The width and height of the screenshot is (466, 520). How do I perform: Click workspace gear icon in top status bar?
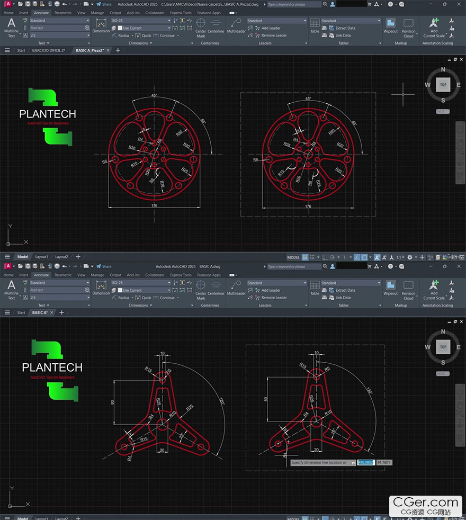click(x=410, y=257)
